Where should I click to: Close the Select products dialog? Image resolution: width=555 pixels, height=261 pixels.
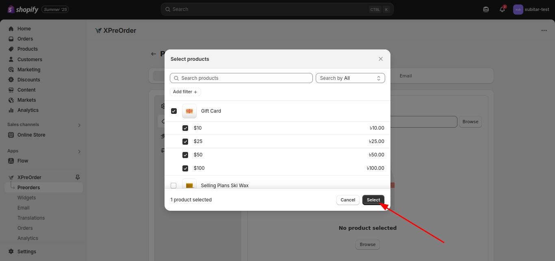pyautogui.click(x=381, y=59)
